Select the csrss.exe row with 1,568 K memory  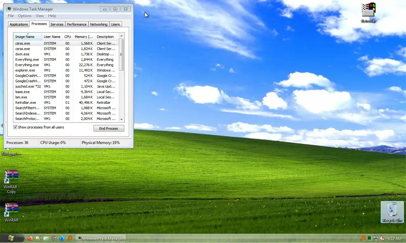click(x=66, y=43)
